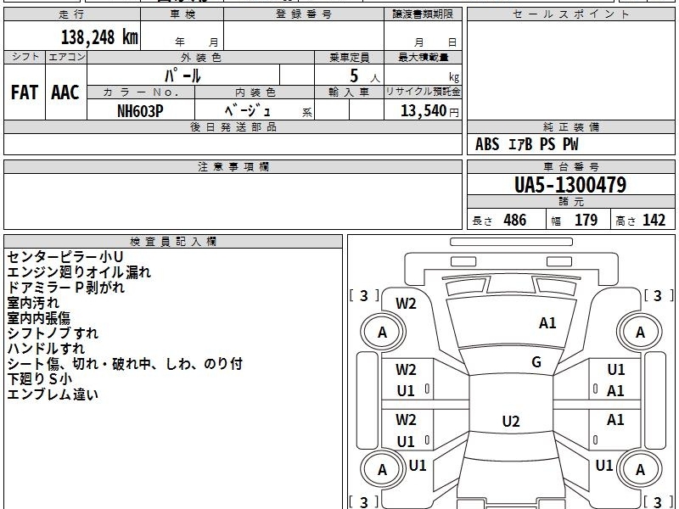Image resolution: width=679 pixels, height=509 pixels.
Task: Click the 最大積載量 header
Action: tap(423, 57)
